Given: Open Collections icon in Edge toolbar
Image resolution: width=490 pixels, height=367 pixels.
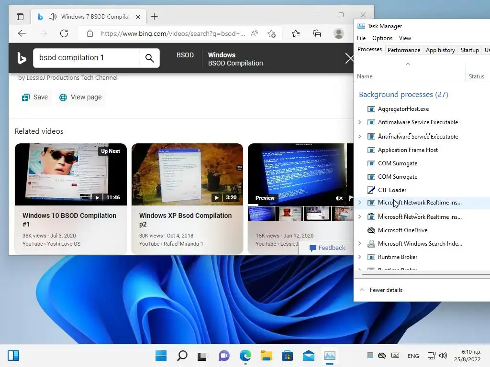Looking at the screenshot, I should tap(317, 33).
